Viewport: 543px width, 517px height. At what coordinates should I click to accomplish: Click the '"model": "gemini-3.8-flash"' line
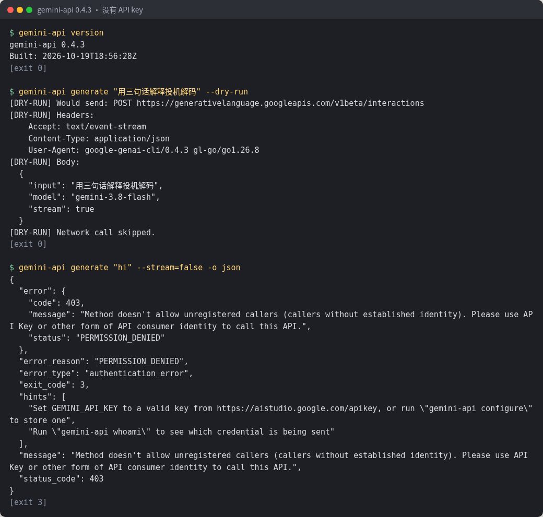(x=94, y=197)
